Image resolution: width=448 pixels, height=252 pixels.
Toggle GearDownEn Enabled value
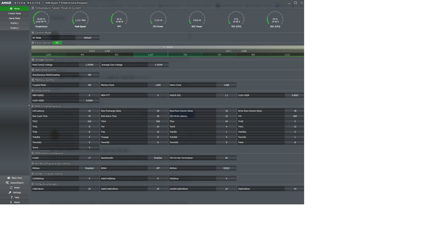[x=158, y=158]
